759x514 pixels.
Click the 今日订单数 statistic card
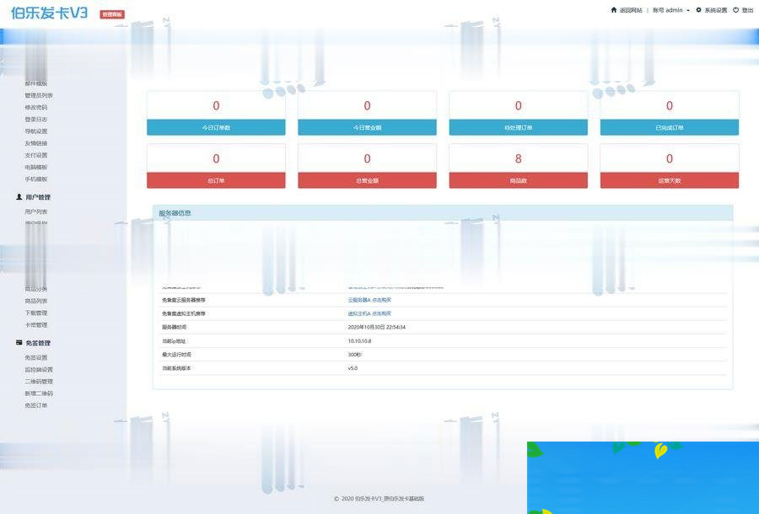[216, 114]
